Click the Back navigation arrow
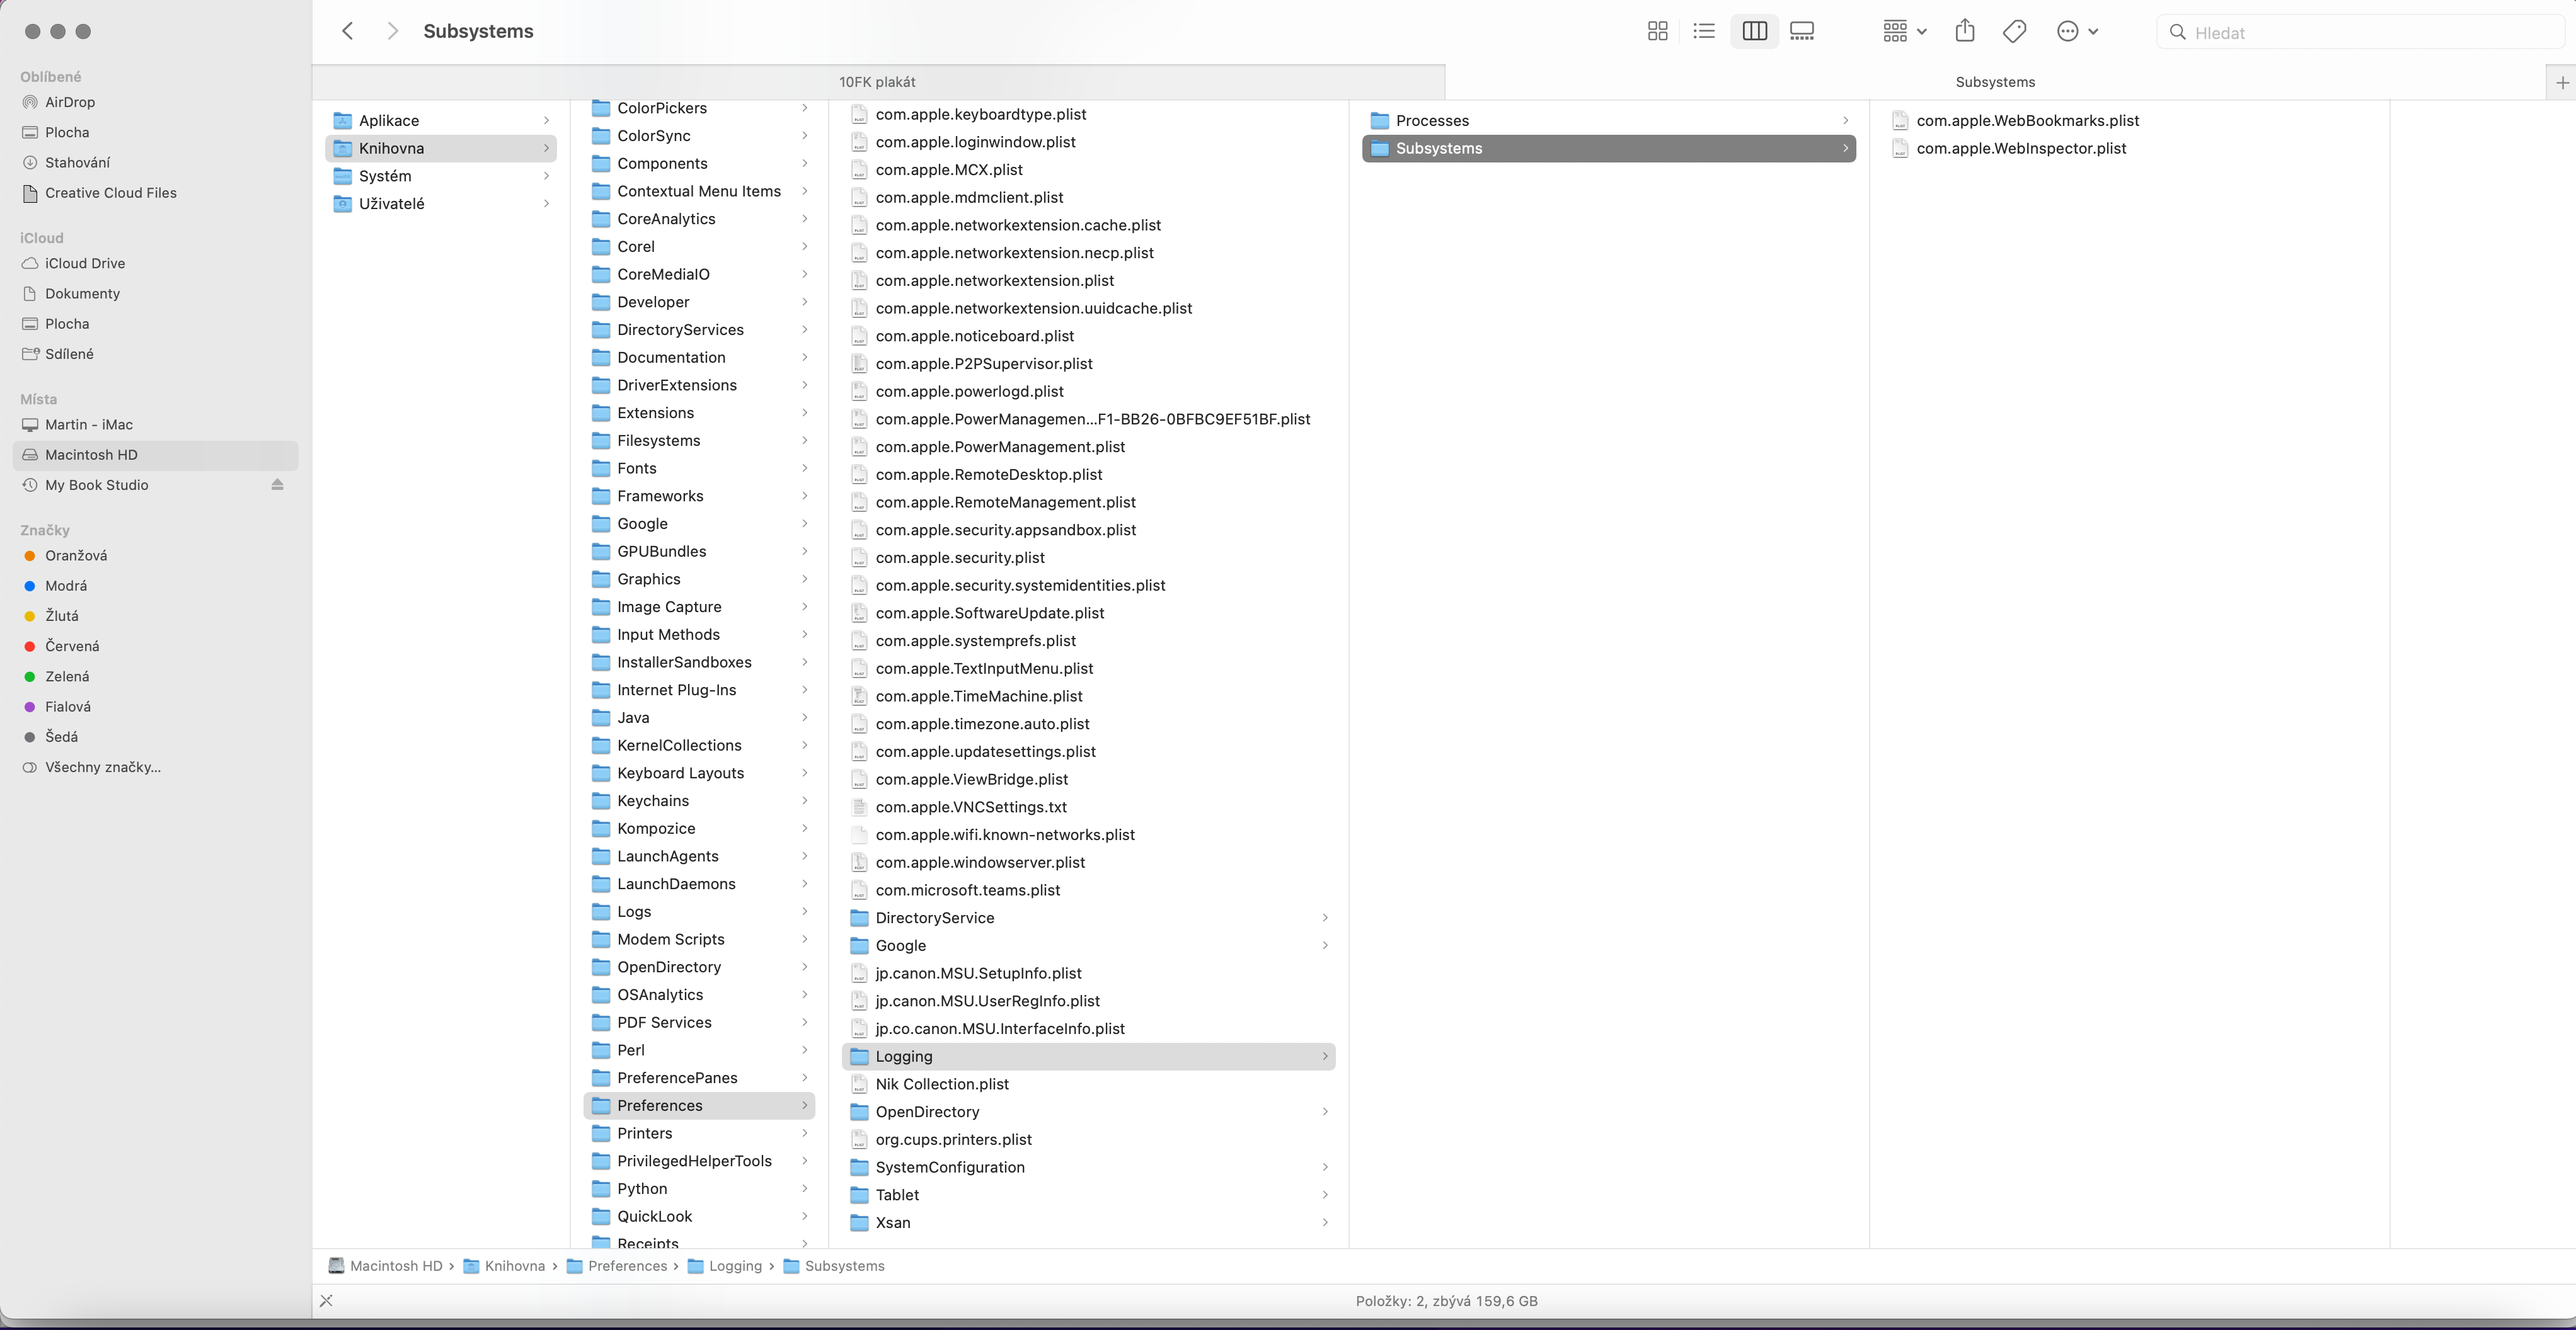 tap(347, 31)
